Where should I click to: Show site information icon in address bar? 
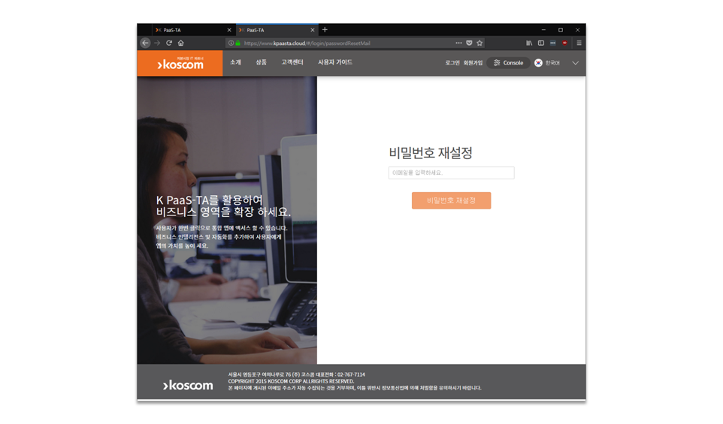(x=231, y=43)
